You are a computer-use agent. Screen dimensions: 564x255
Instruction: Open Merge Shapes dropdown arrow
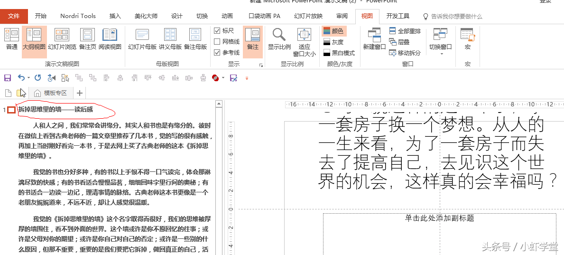[223, 77]
